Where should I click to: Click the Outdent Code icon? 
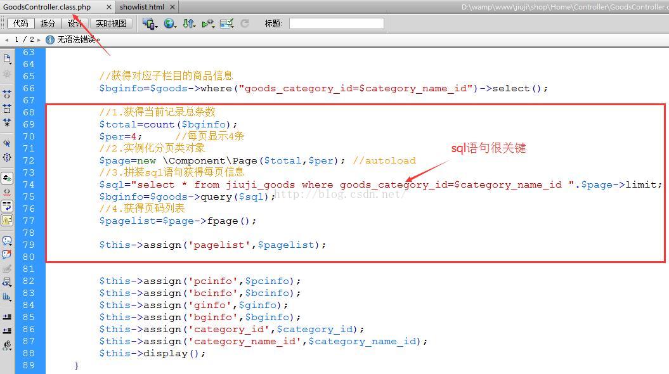point(7,331)
